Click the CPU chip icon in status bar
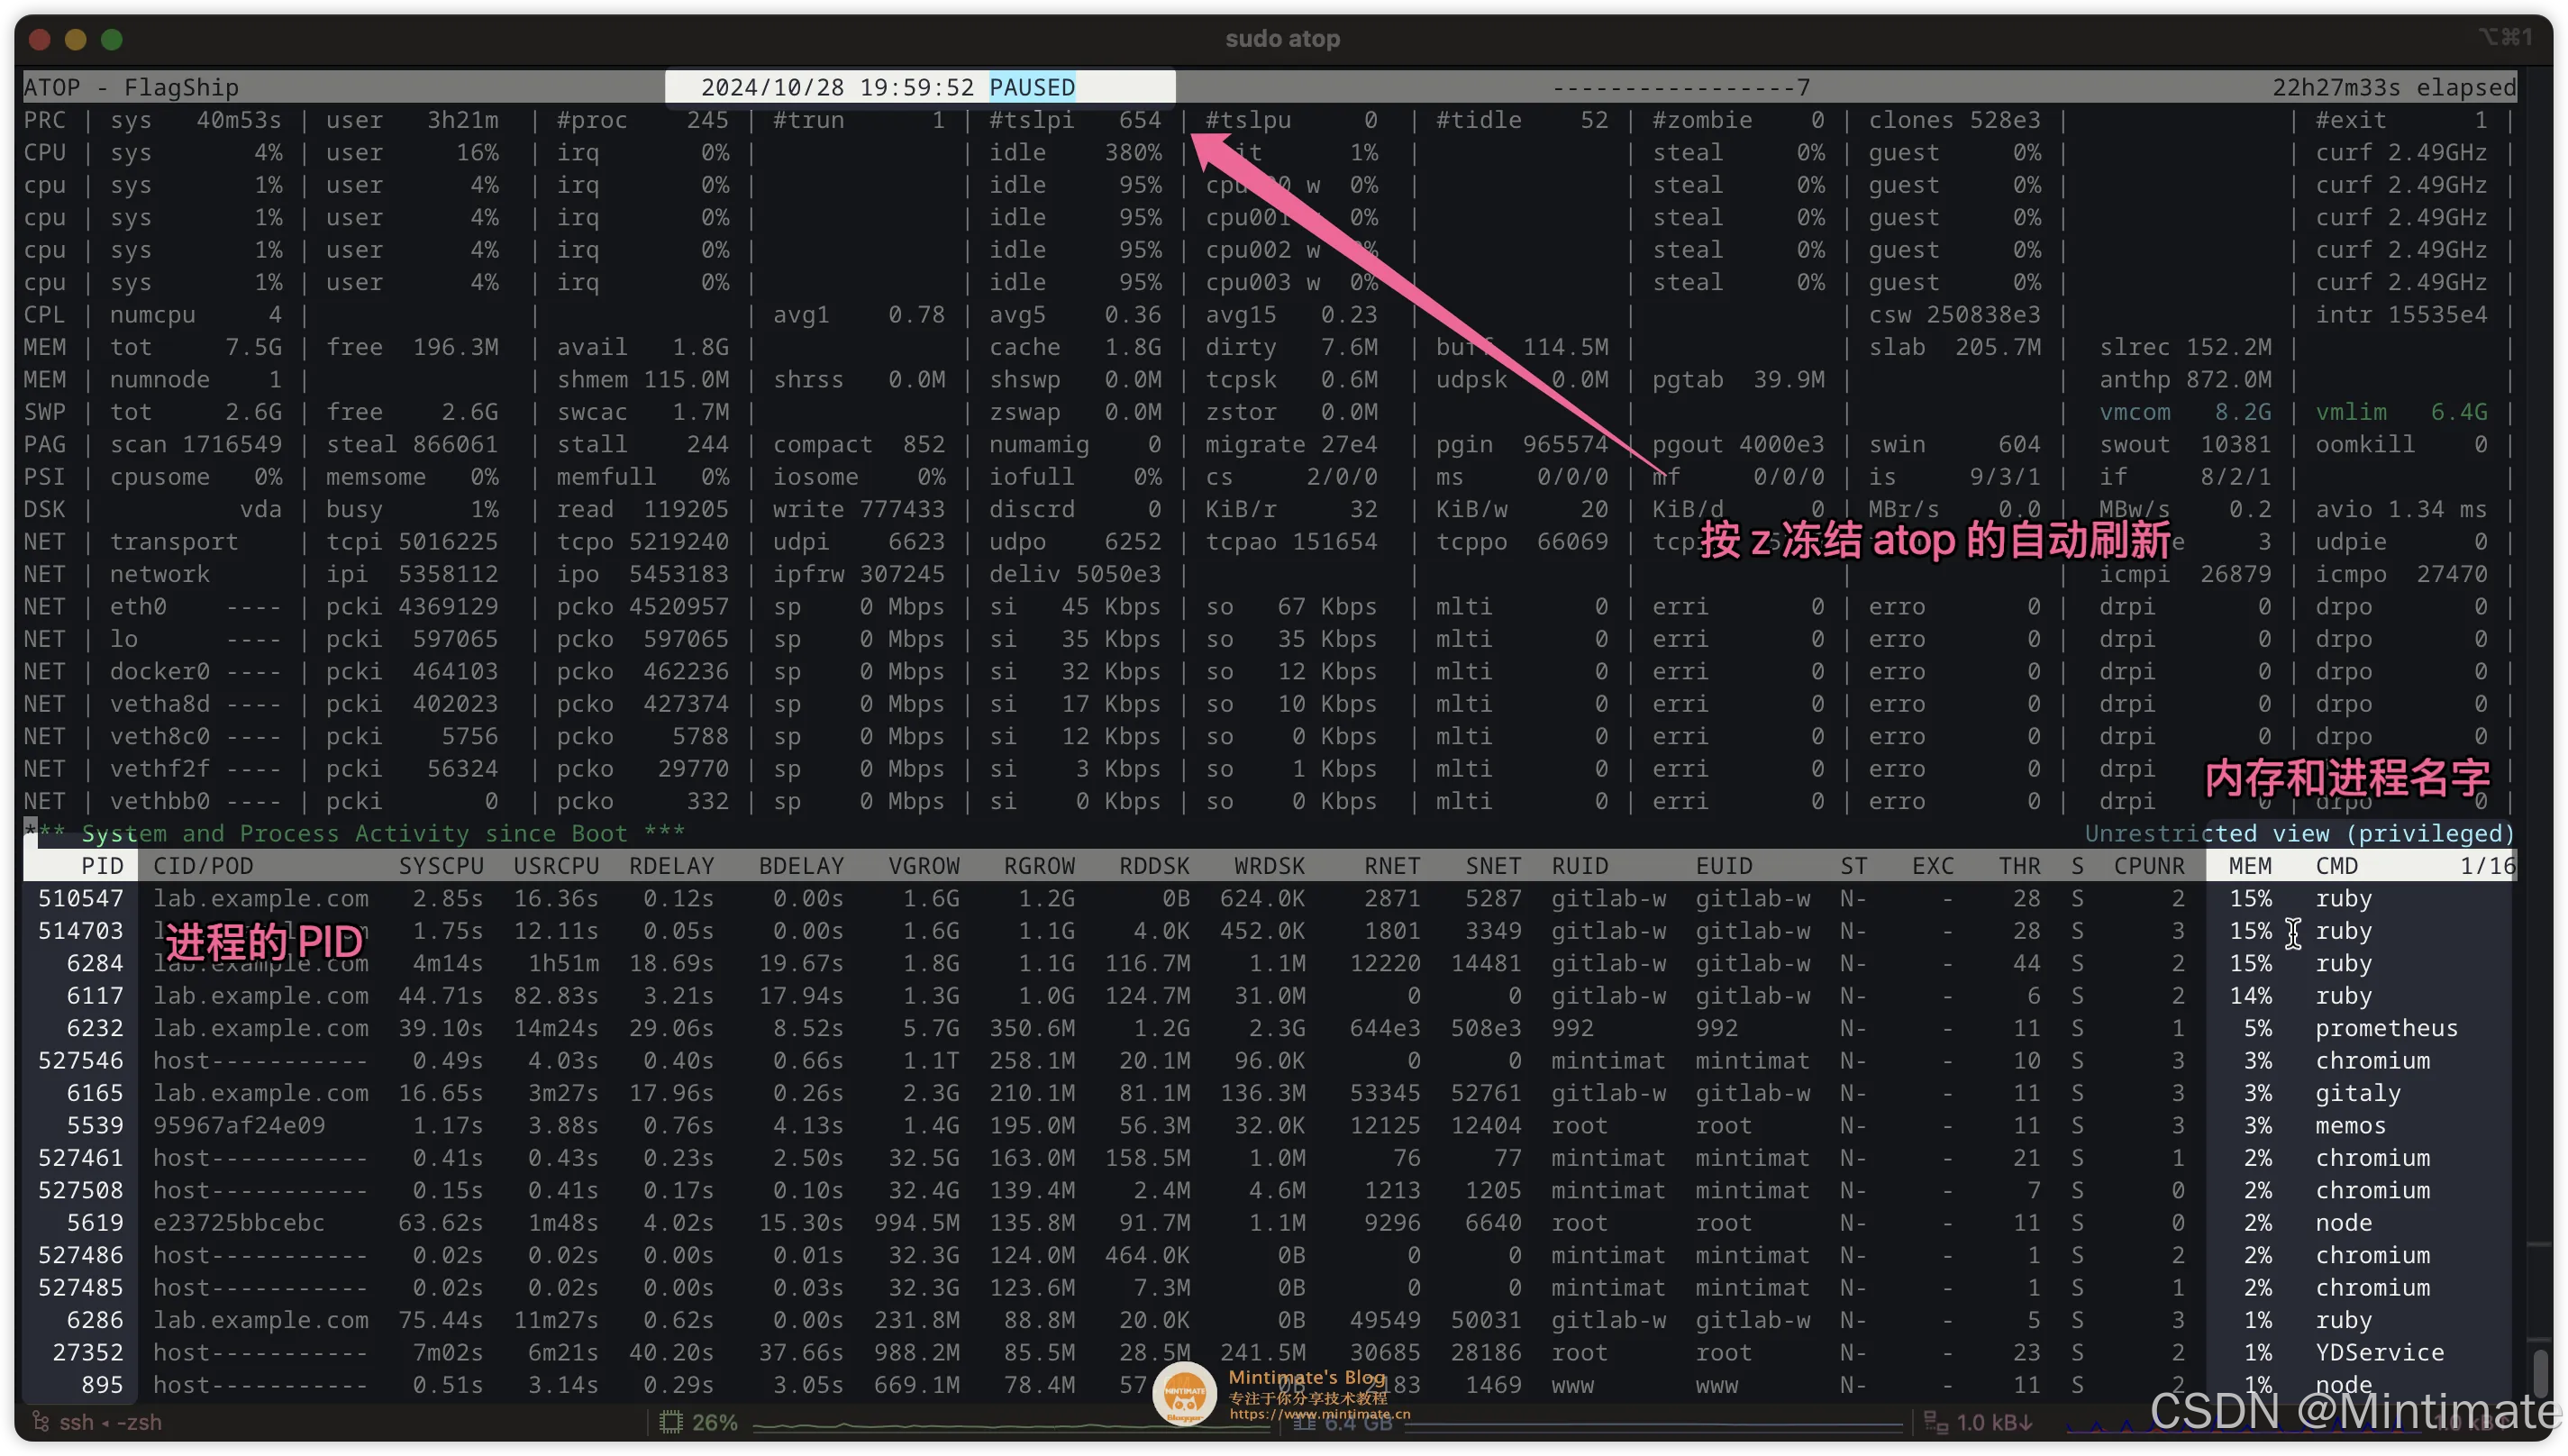This screenshot has height=1456, width=2568. tap(670, 1422)
